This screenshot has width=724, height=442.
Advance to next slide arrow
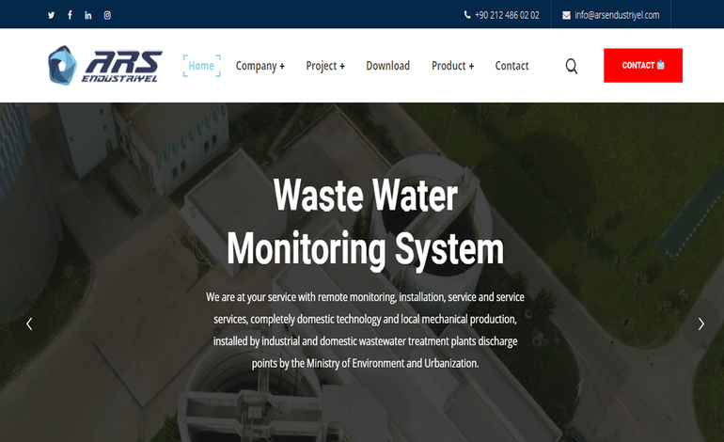coord(700,324)
